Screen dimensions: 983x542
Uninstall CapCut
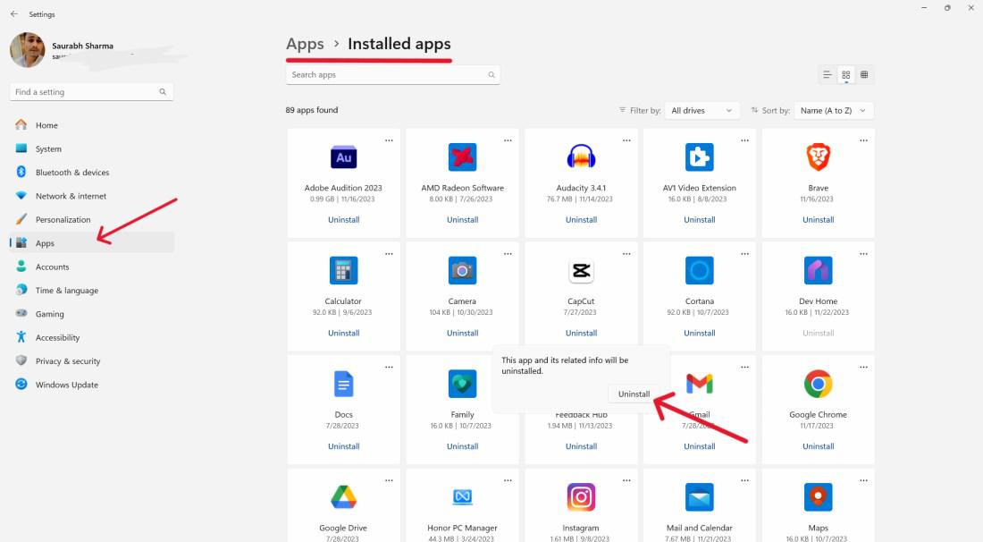(x=581, y=333)
